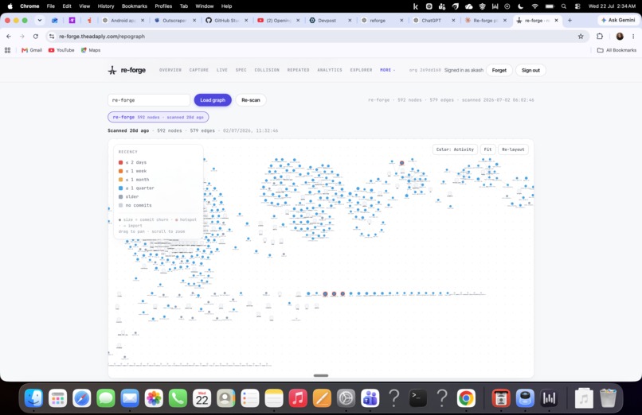Image resolution: width=642 pixels, height=415 pixels.
Task: Click the Re-scan button
Action: 251,100
